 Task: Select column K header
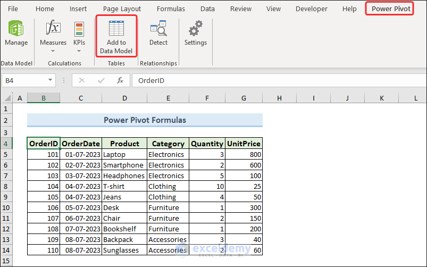click(381, 98)
